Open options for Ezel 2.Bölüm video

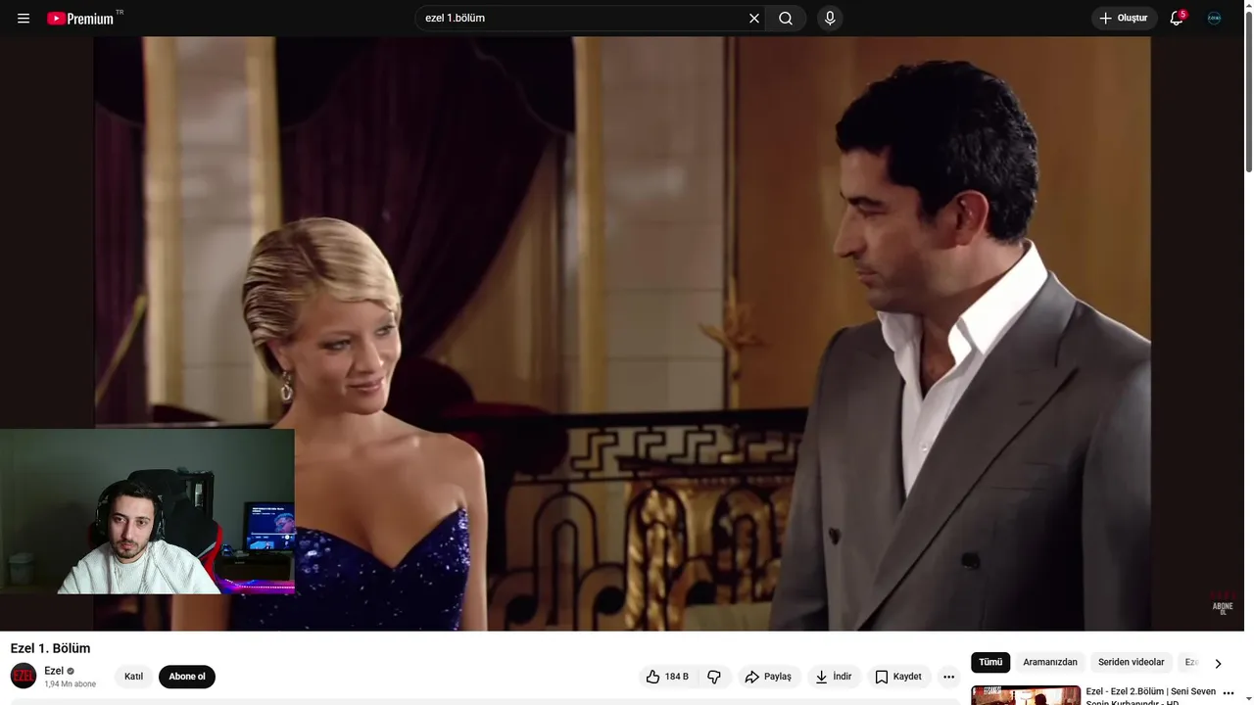[x=1229, y=693]
